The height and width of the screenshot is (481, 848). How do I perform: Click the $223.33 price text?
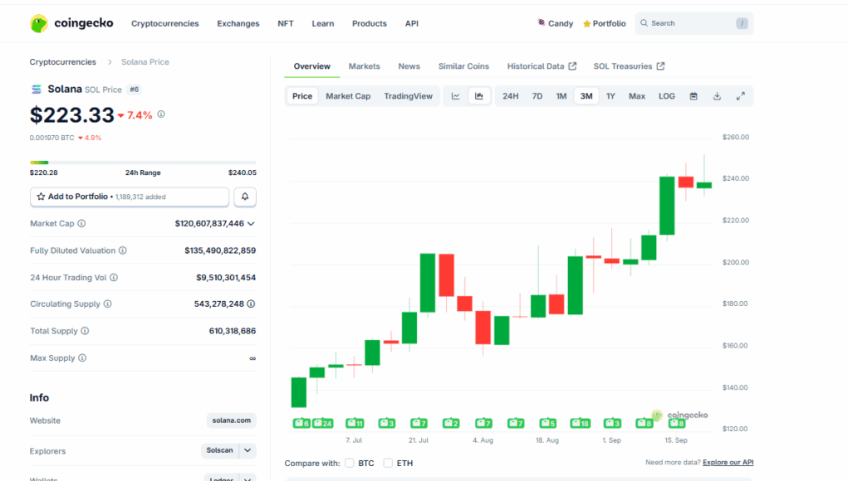(72, 115)
